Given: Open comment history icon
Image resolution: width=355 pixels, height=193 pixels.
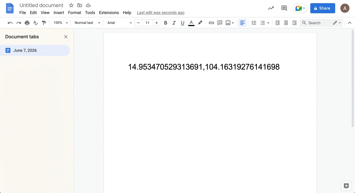Looking at the screenshot, I should tap(284, 8).
